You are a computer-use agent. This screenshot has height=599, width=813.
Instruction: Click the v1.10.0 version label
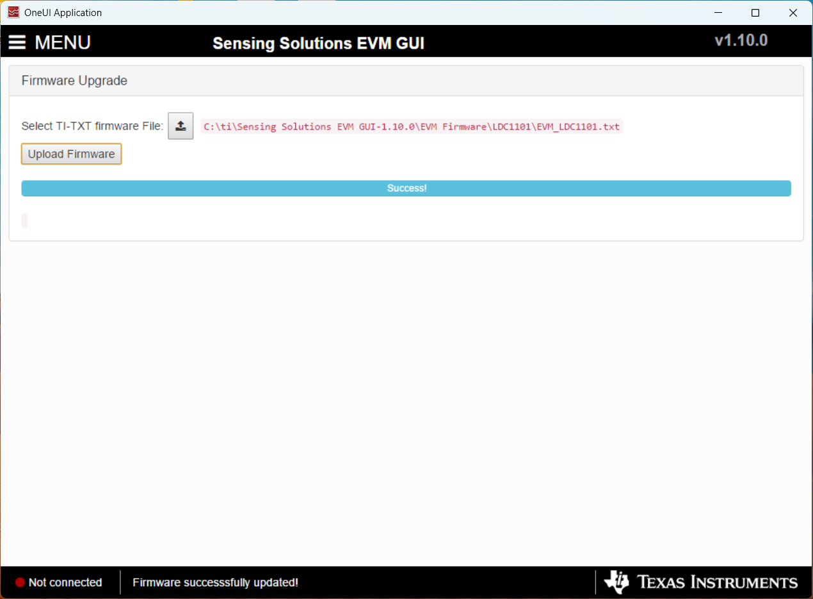tap(741, 40)
